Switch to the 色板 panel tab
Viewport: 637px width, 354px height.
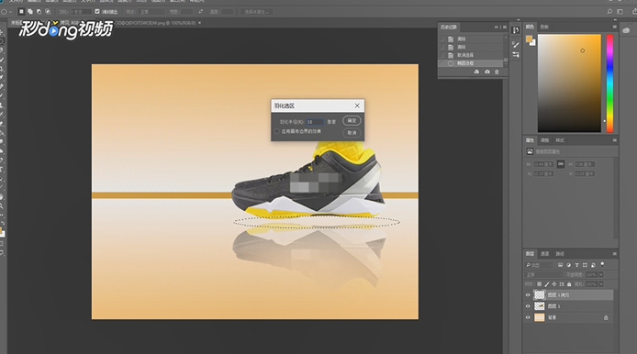click(544, 27)
